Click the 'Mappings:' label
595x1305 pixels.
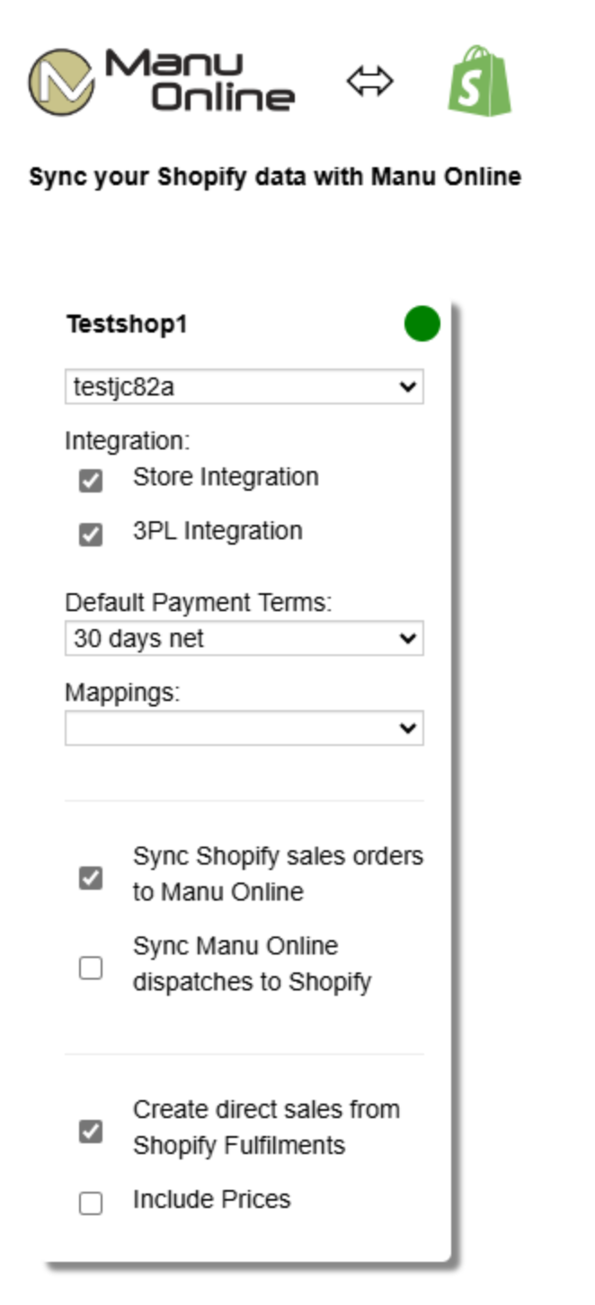click(x=121, y=693)
